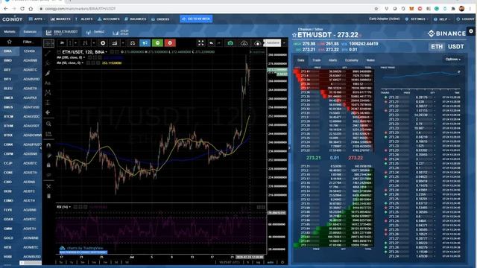
Task: Take a chart snapshot with camera icon
Action: tap(230, 43)
